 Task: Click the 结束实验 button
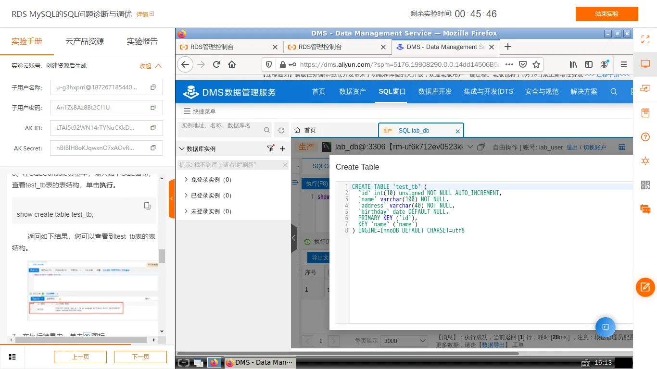607,14
